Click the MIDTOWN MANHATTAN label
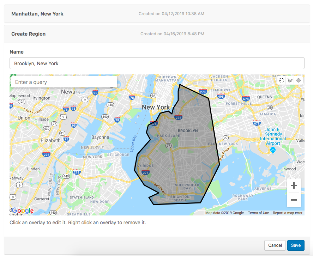The height and width of the screenshot is (256, 313). tap(167, 79)
